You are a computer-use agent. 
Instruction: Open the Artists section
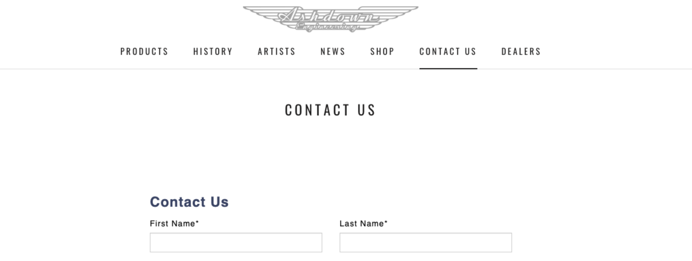(x=277, y=51)
